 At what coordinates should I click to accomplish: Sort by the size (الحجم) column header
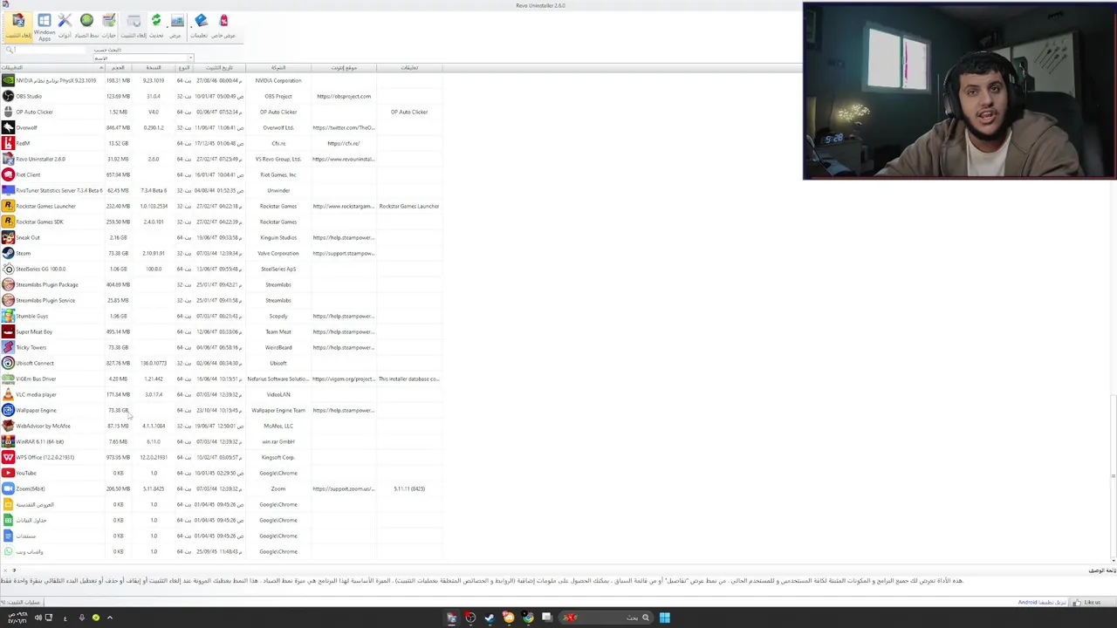118,67
